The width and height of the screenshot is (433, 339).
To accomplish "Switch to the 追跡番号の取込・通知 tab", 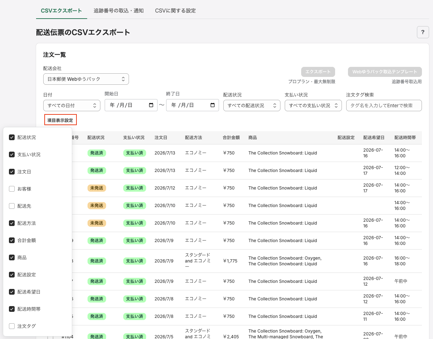I will (119, 11).
